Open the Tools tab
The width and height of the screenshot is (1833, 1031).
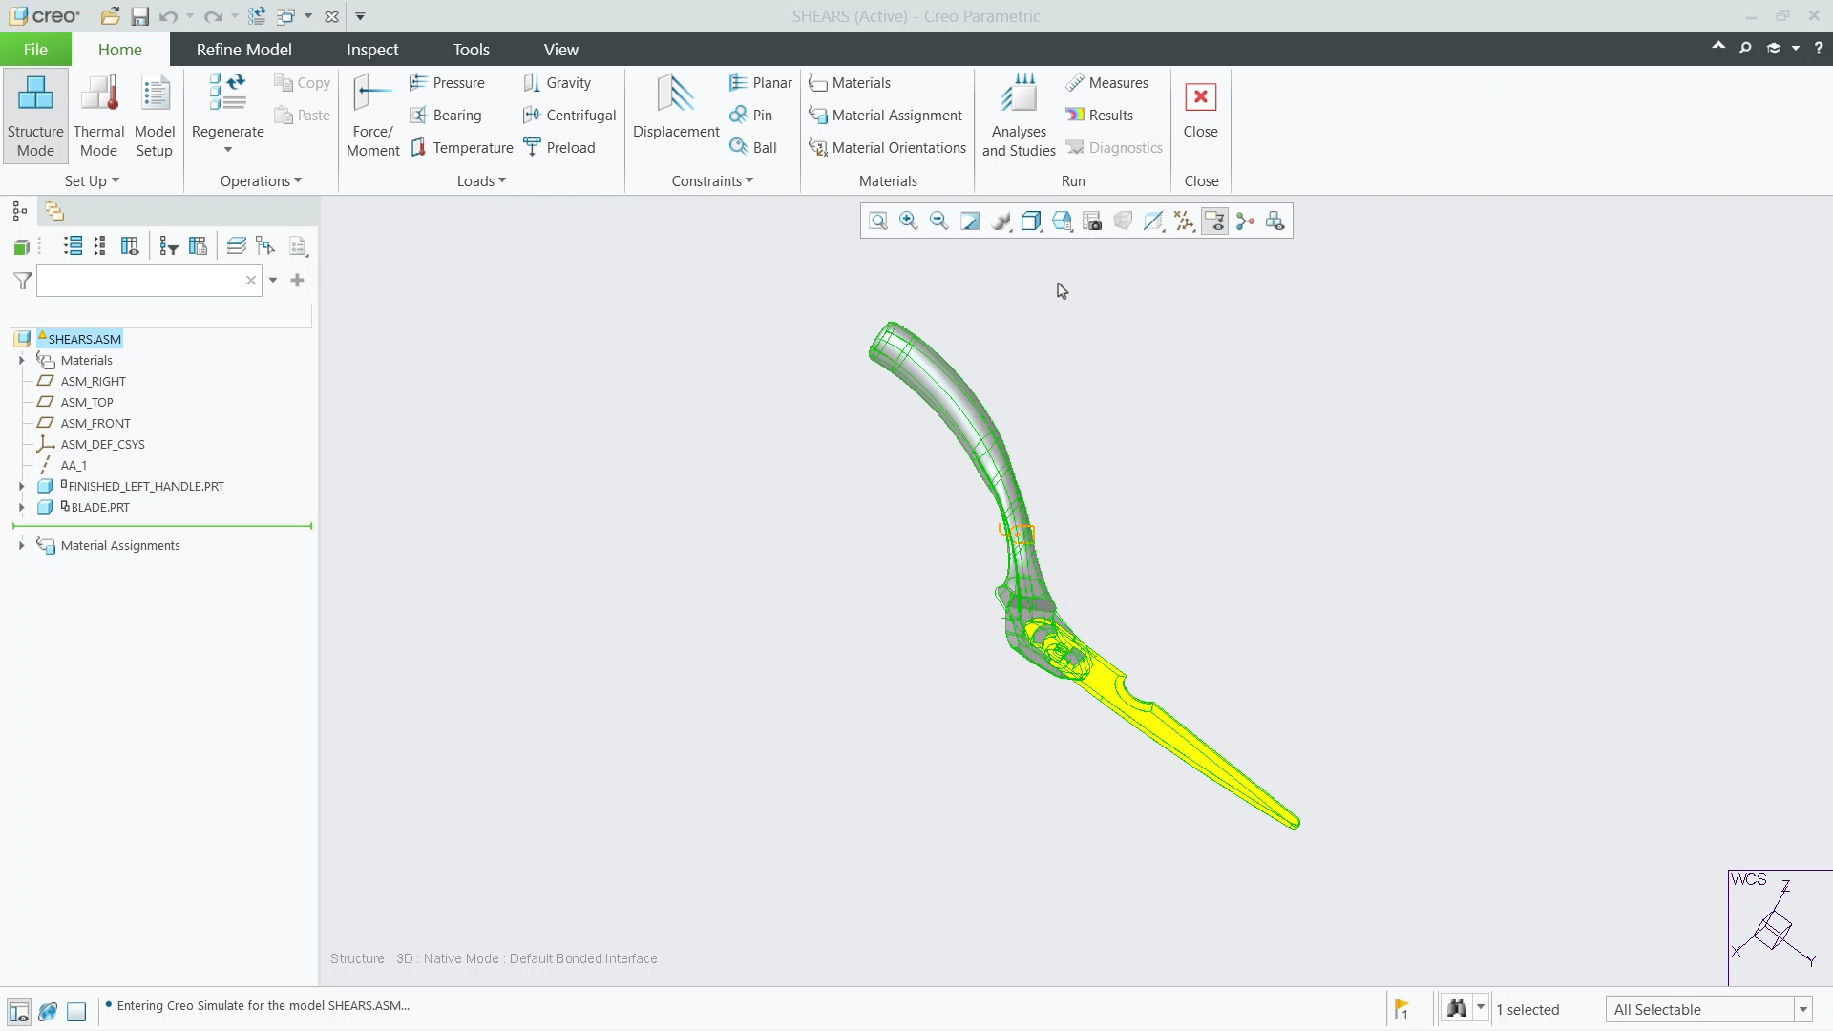[x=471, y=50]
